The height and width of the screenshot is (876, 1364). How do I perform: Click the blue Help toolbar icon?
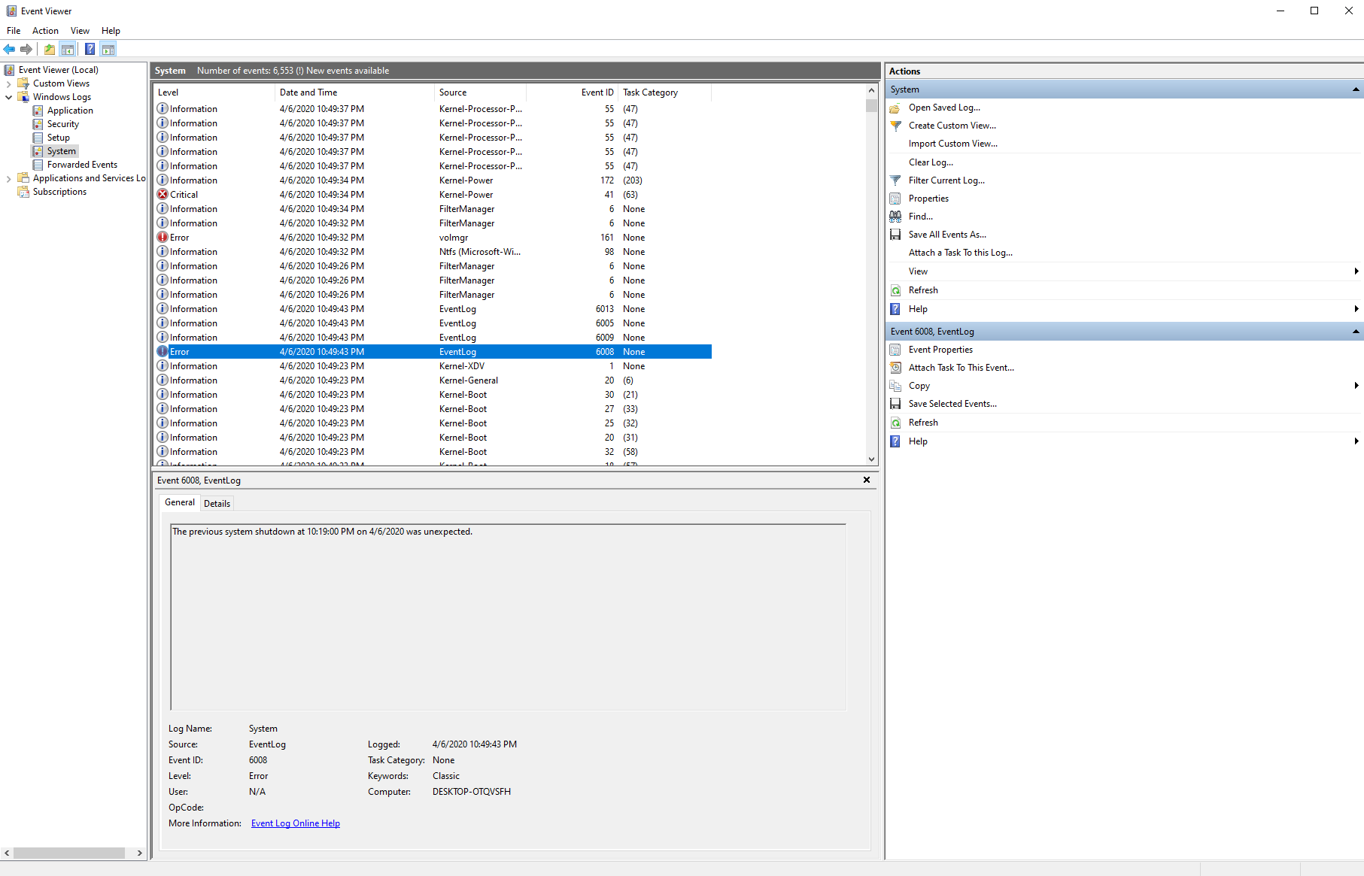pos(90,50)
